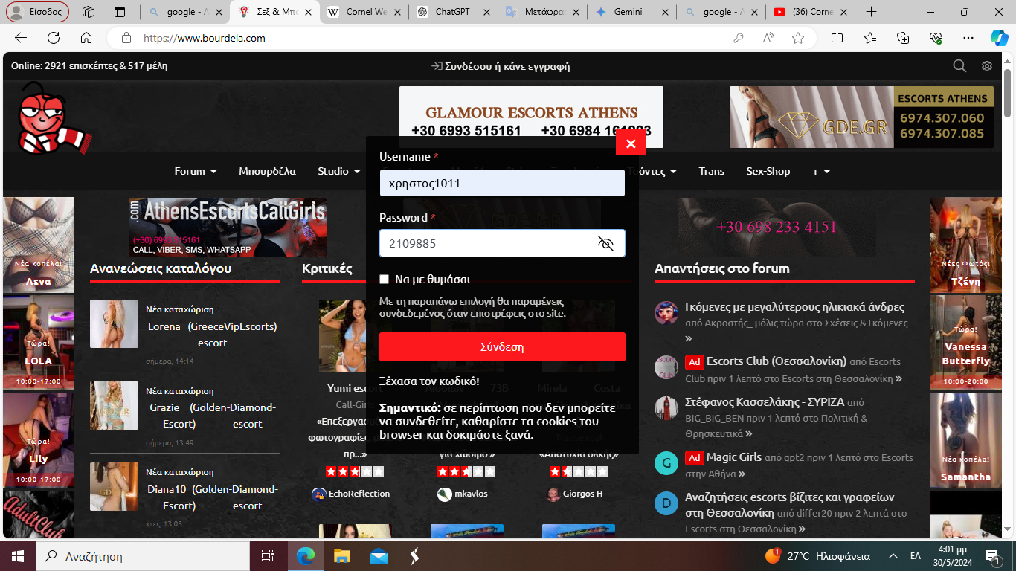Click the site search magnifier icon
This screenshot has height=571, width=1016.
pos(959,66)
